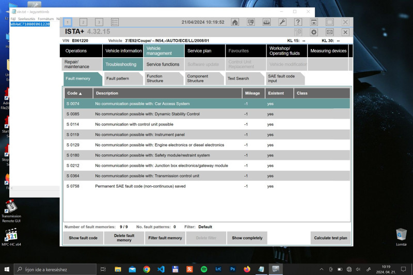Select the Service functions submenu

coord(164,64)
